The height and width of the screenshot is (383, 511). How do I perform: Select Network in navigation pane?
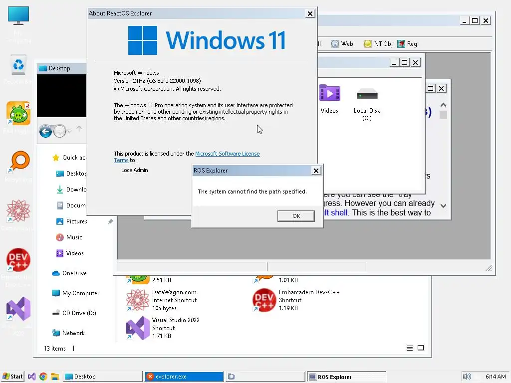[x=68, y=333]
